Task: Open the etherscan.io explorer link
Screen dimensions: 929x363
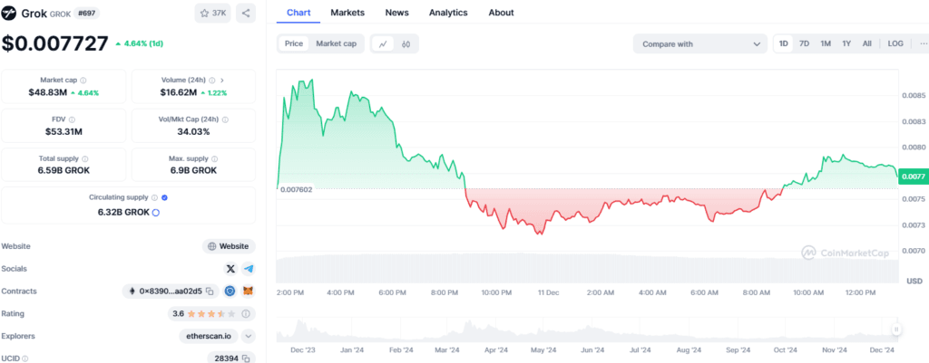Action: click(x=209, y=336)
